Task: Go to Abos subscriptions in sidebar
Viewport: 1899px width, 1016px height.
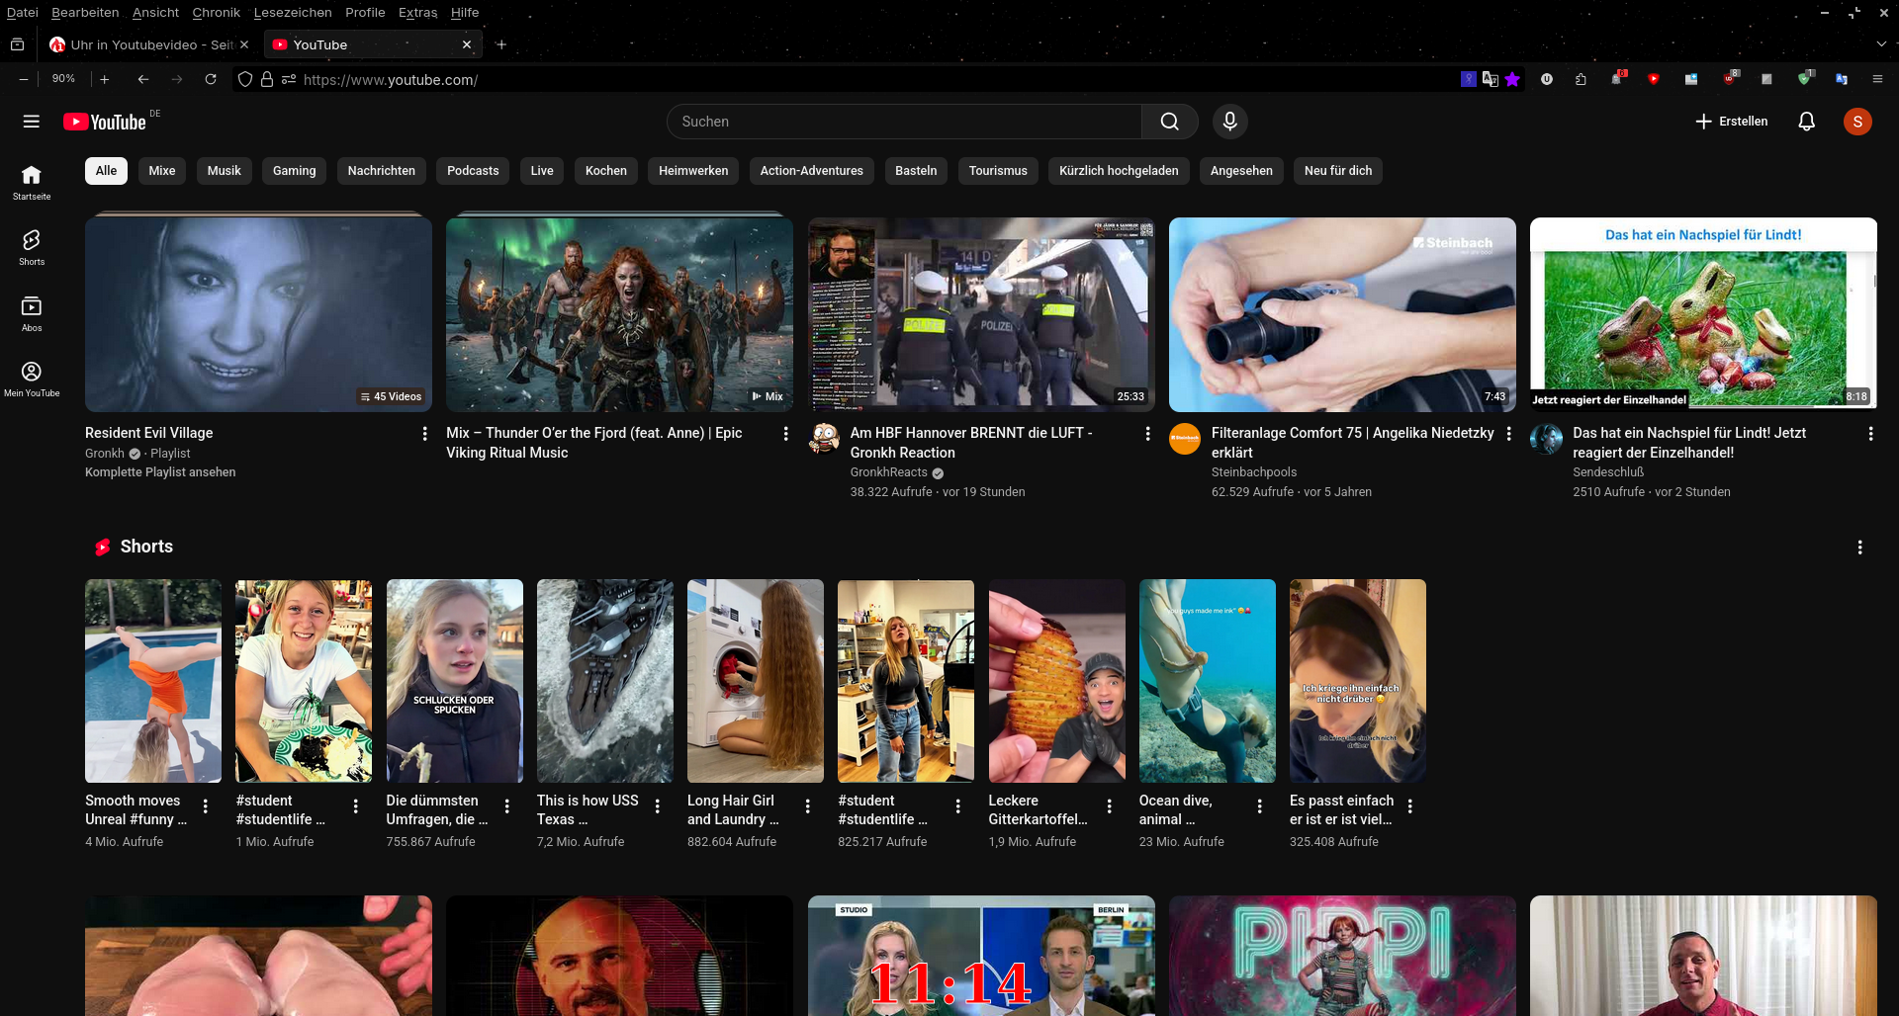Action: 32,313
